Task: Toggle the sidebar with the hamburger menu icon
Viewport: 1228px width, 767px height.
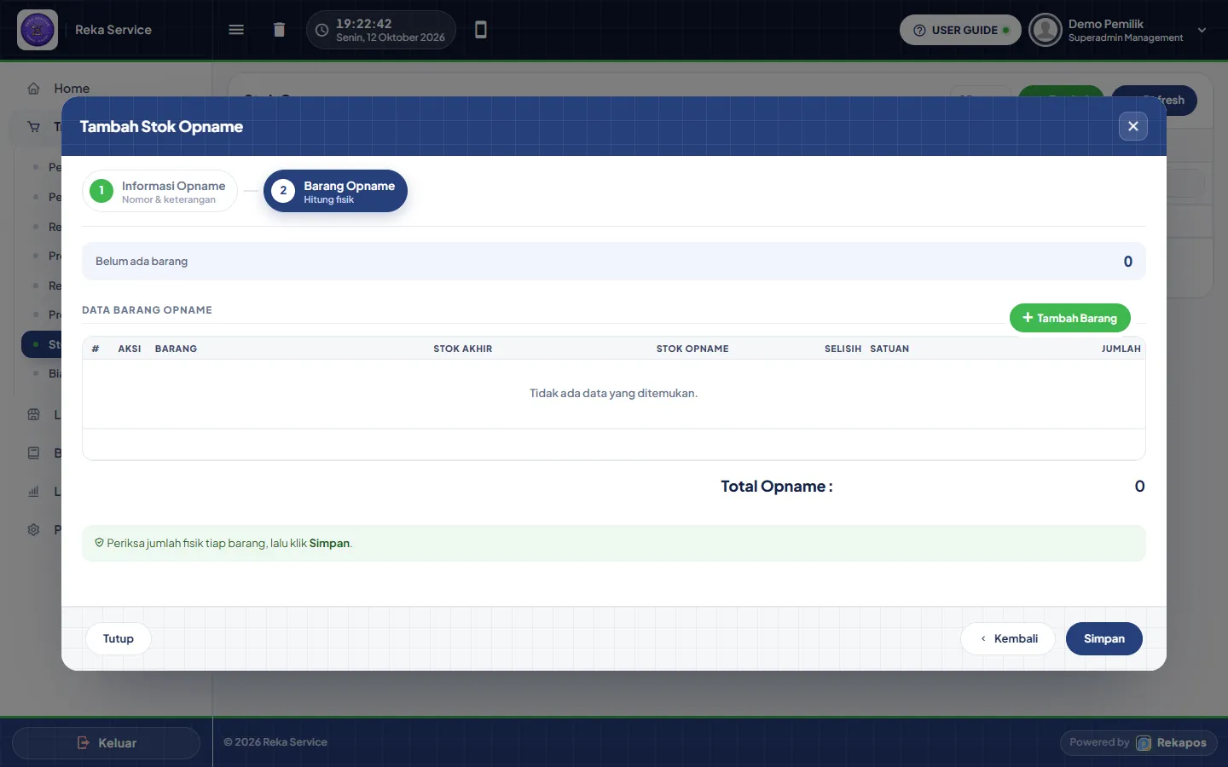Action: point(236,30)
